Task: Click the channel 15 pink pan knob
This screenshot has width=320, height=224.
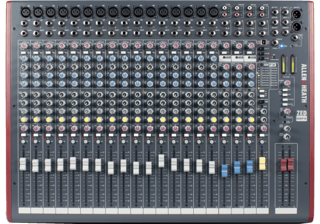Action: 200,129
